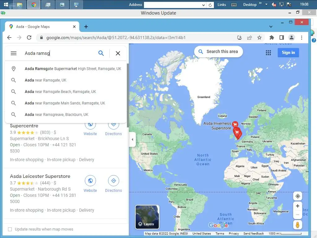Toggle the 1000 mi map scale
This screenshot has height=238, width=317.
point(285,234)
